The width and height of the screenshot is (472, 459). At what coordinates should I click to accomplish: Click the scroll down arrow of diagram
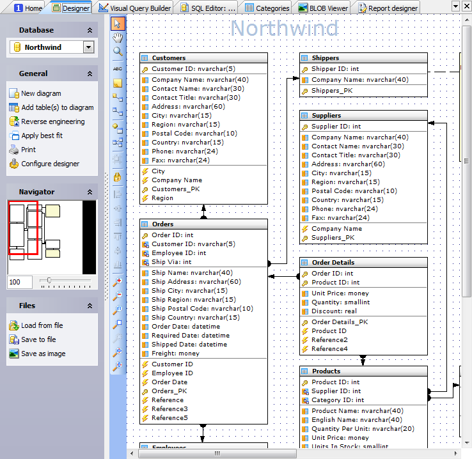tap(466, 443)
